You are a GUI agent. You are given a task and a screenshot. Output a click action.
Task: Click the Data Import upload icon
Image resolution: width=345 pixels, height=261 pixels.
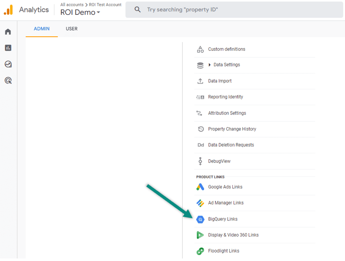[x=200, y=81]
